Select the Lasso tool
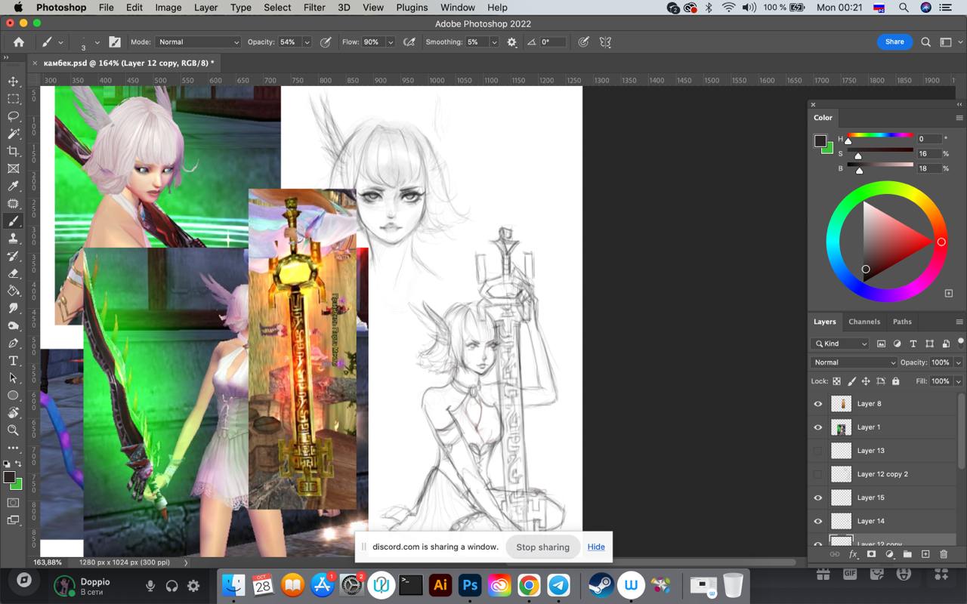The height and width of the screenshot is (604, 967). coord(13,116)
